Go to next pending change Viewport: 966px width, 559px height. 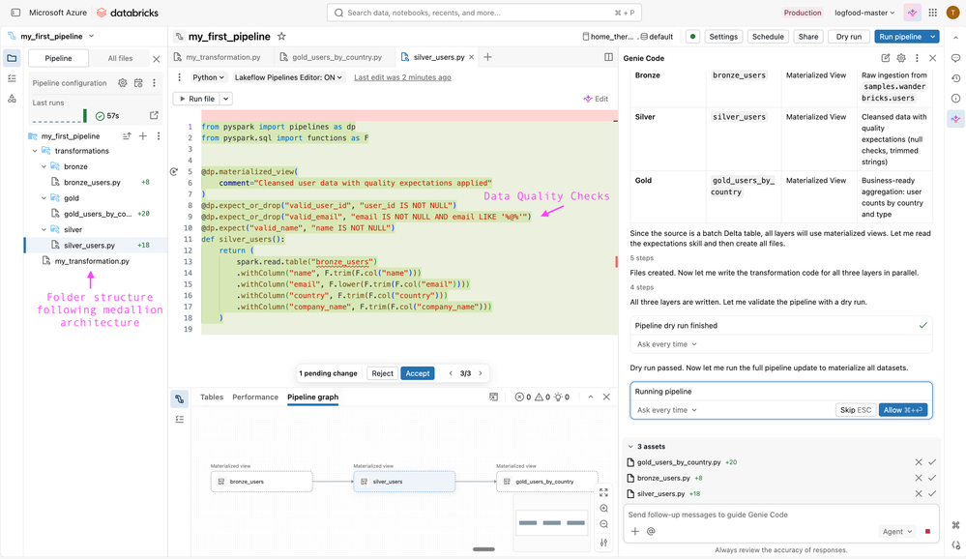481,373
